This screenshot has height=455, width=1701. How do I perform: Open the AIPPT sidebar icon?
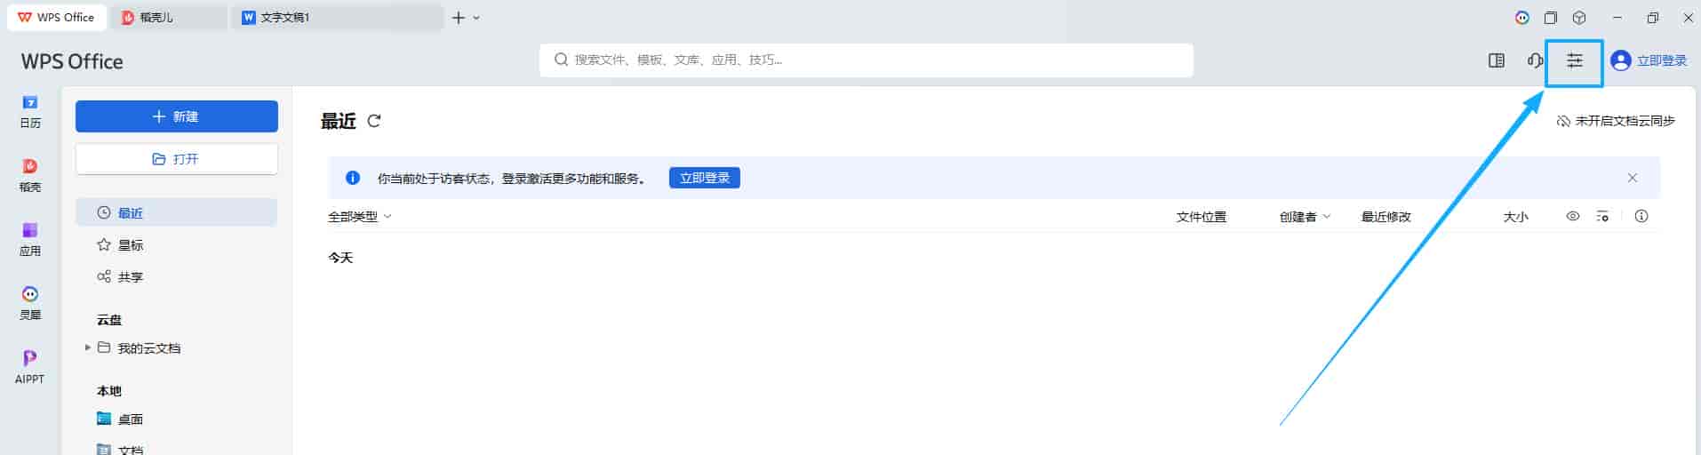pos(30,368)
